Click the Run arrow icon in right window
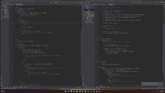The image size is (165, 93). pos(143,3)
